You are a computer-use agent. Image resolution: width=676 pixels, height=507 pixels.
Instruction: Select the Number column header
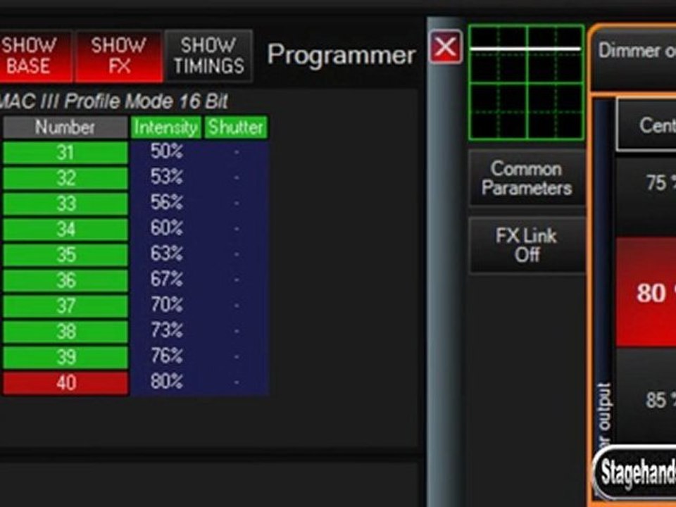click(65, 127)
